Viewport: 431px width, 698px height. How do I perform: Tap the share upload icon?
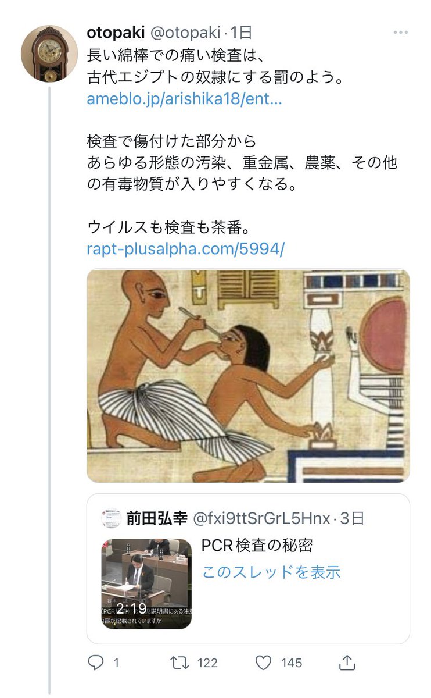click(x=347, y=662)
